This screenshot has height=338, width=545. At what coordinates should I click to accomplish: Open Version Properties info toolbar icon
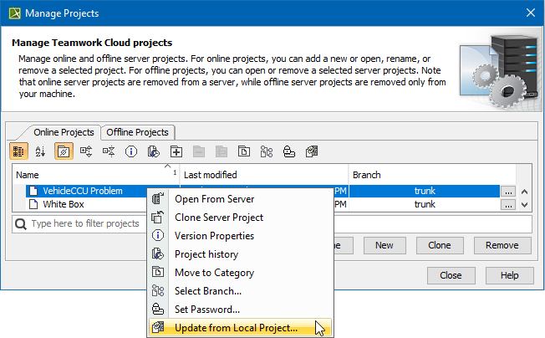click(x=131, y=151)
